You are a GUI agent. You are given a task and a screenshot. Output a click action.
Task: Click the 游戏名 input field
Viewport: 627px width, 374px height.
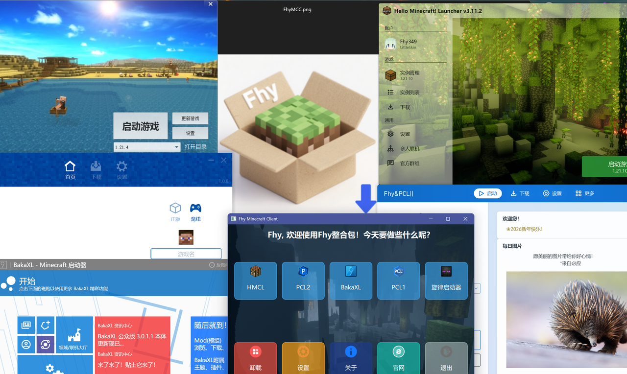186,254
